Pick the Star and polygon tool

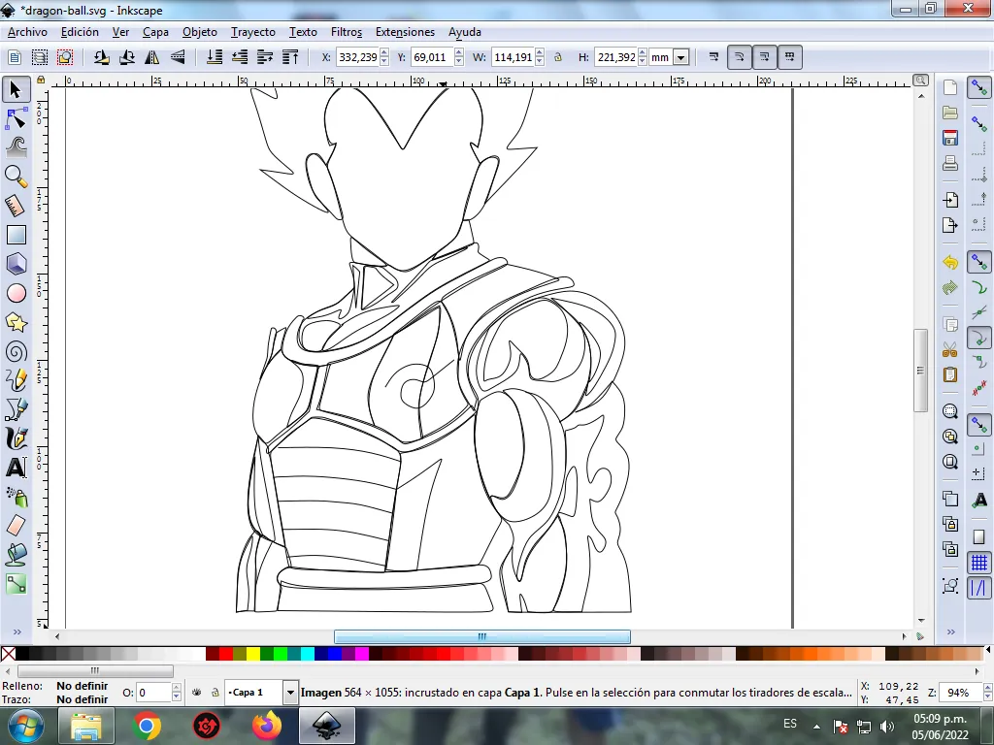click(x=16, y=322)
